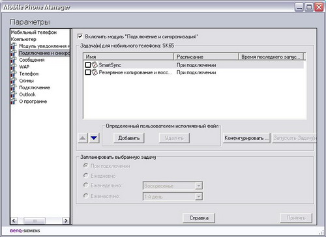Screen dimensions: 326x237
Task: Check the SmartSync task checkbox
Action: coord(88,64)
